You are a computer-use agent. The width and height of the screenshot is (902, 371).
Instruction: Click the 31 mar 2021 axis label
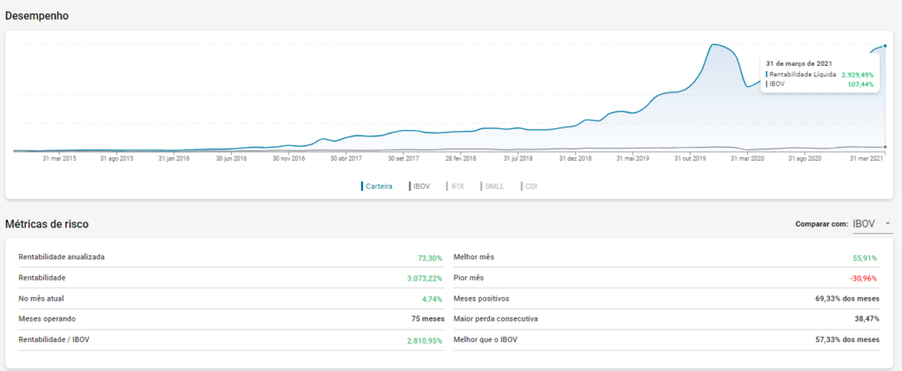864,159
